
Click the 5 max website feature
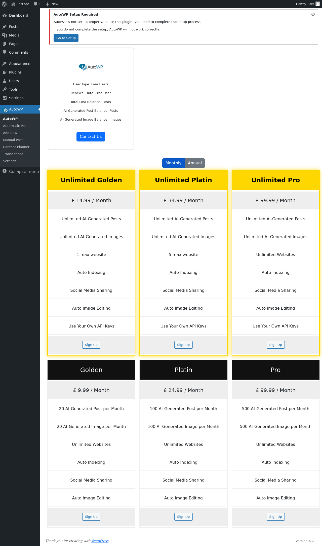(x=183, y=254)
